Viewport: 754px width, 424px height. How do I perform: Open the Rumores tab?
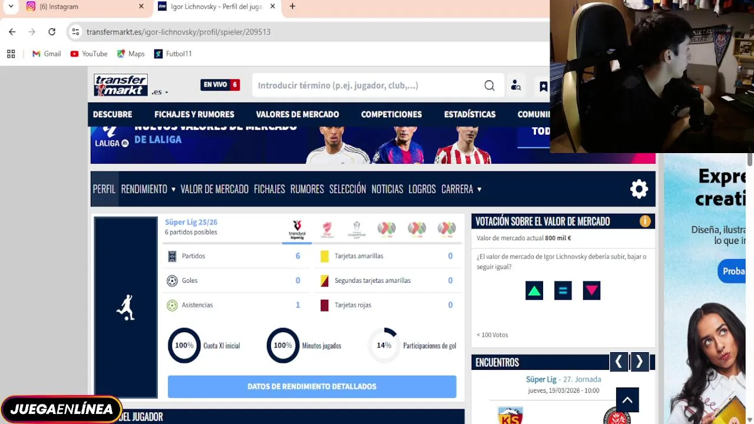pos(307,189)
